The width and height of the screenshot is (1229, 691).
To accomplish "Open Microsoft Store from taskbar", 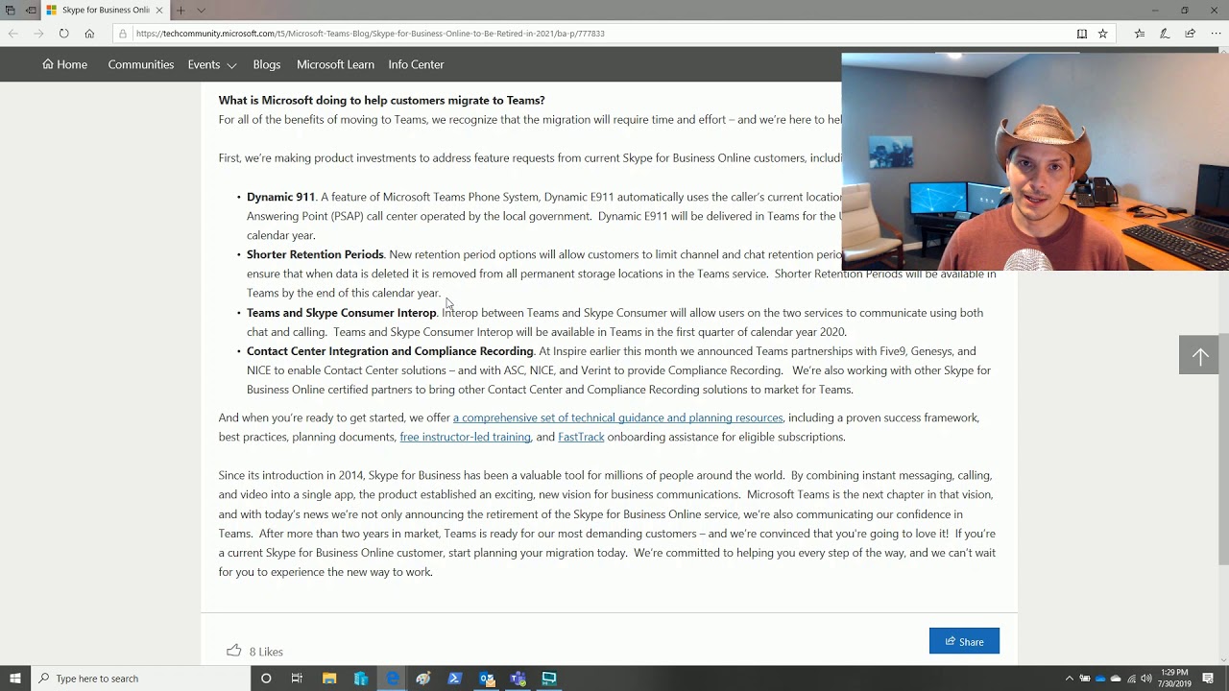I will point(361,679).
